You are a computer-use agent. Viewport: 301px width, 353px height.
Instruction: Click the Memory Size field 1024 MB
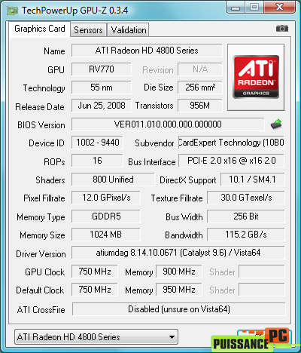106,235
